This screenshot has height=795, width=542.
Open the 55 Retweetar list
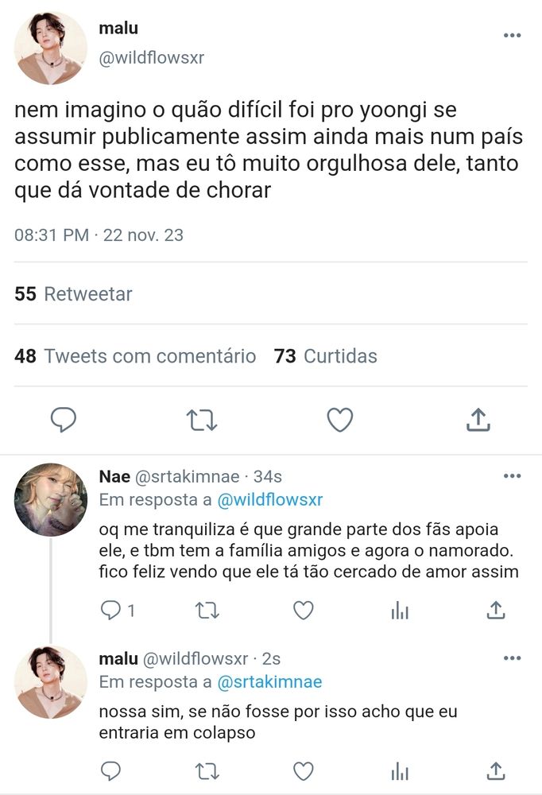pos(74,294)
